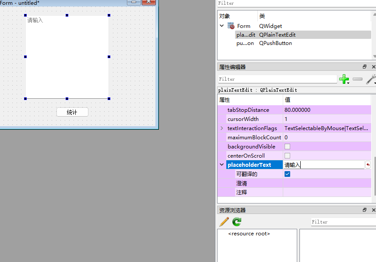Viewport: 376px width, 262px height.
Task: Select the <resource root> entry
Action: (249, 234)
